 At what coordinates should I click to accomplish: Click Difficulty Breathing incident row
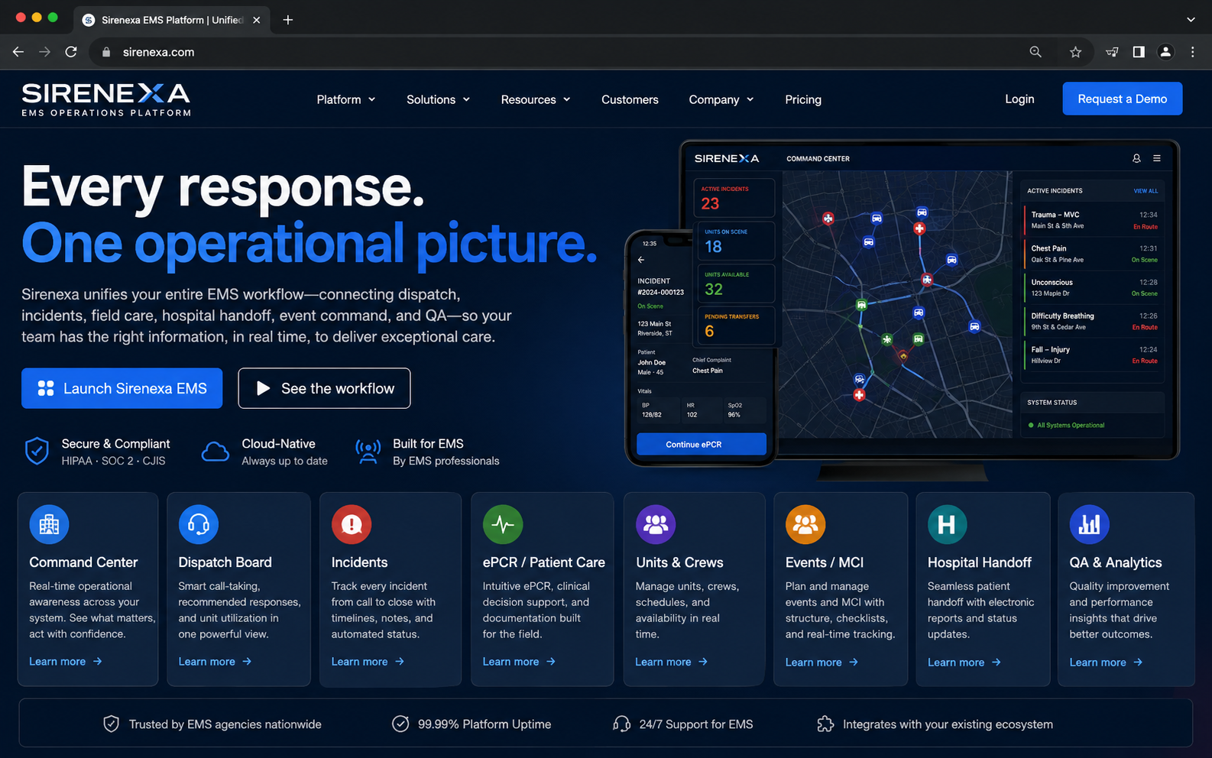click(1094, 321)
